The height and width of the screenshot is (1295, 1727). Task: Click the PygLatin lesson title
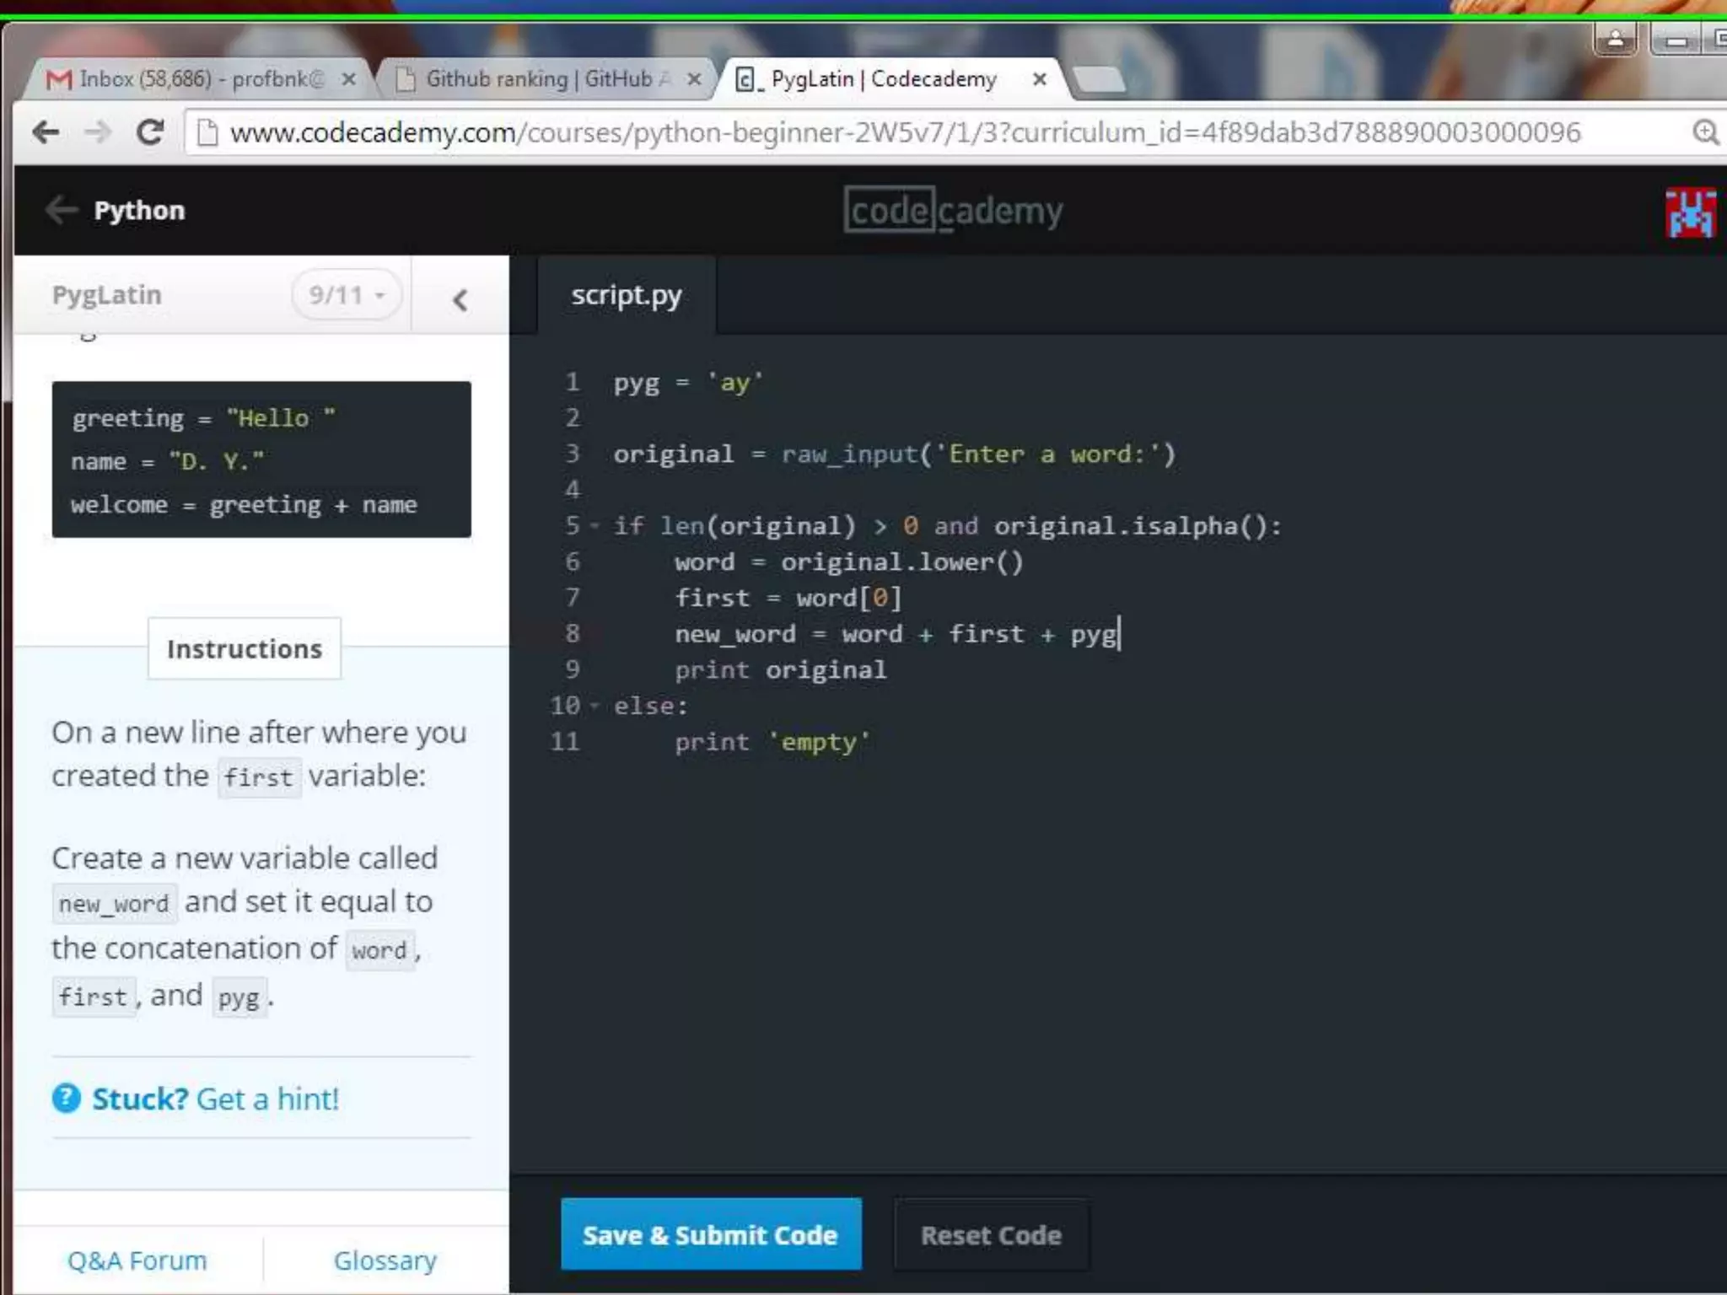coord(107,295)
